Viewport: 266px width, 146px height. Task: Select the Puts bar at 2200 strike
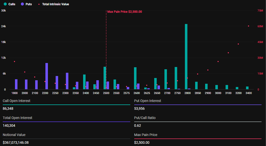tap(47, 76)
